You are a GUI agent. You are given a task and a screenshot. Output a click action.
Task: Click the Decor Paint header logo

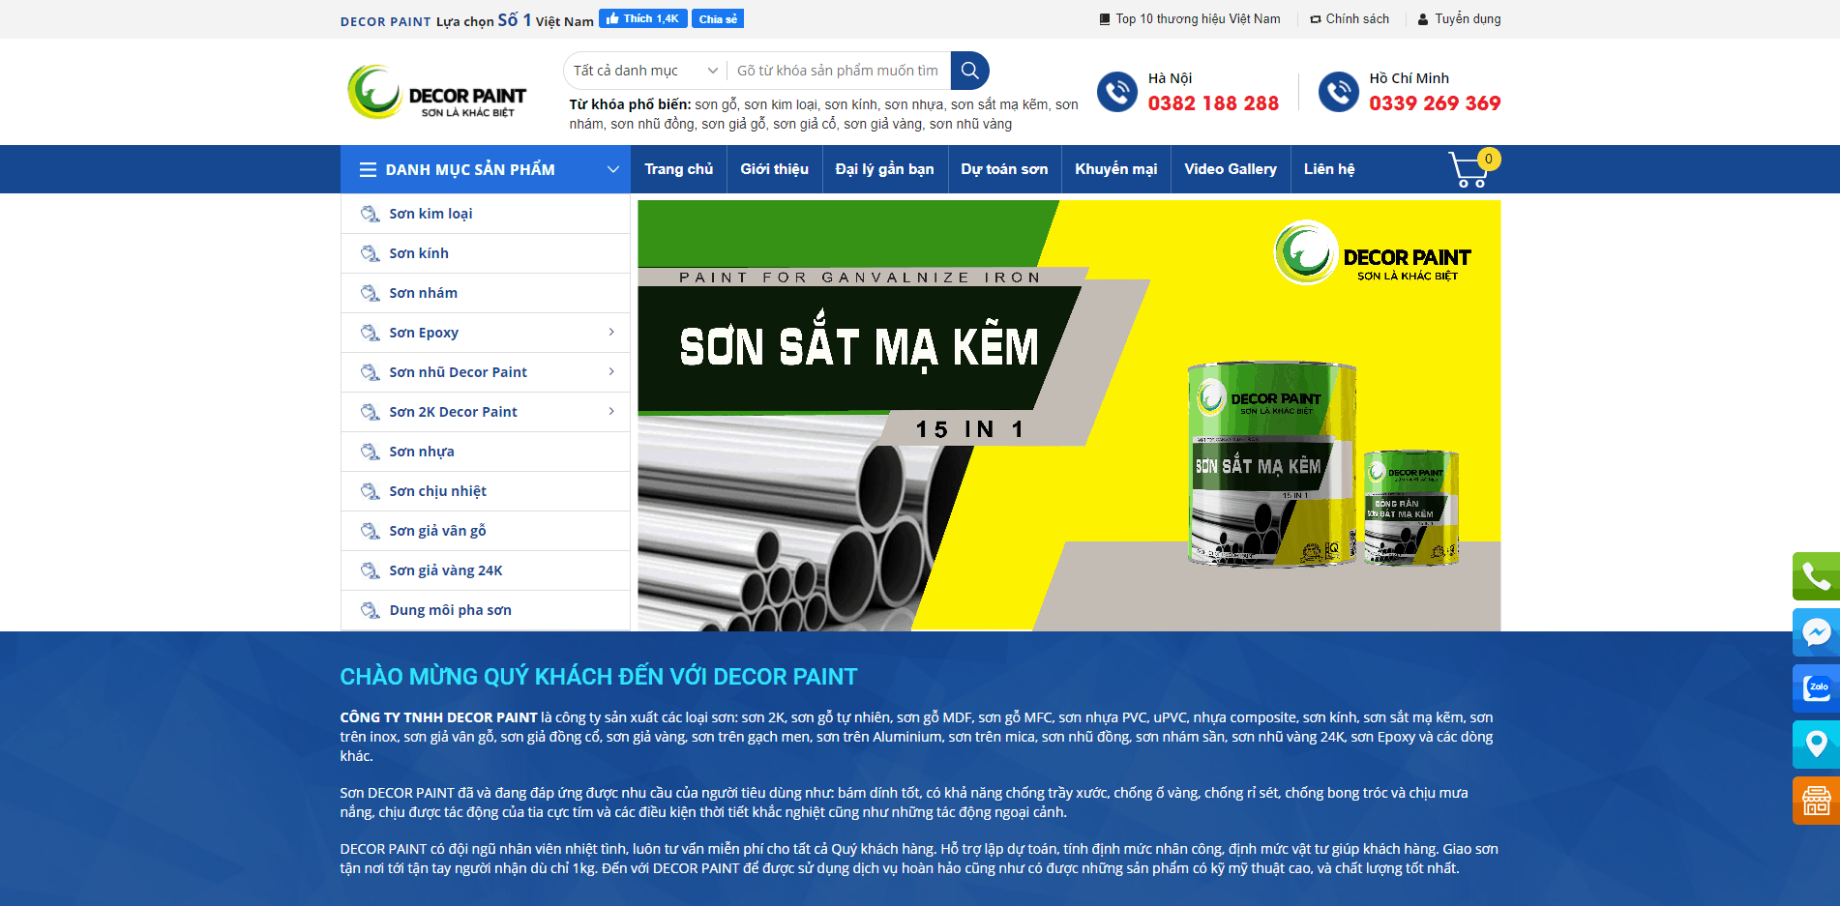(x=437, y=92)
